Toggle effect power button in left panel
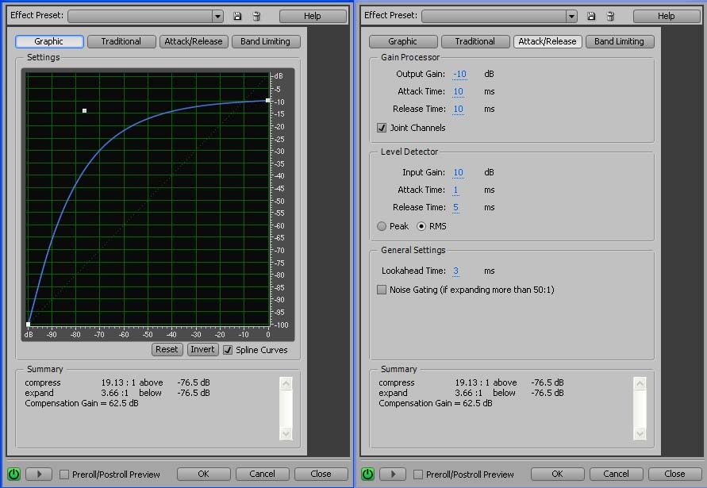The height and width of the screenshot is (488, 707). [13, 474]
